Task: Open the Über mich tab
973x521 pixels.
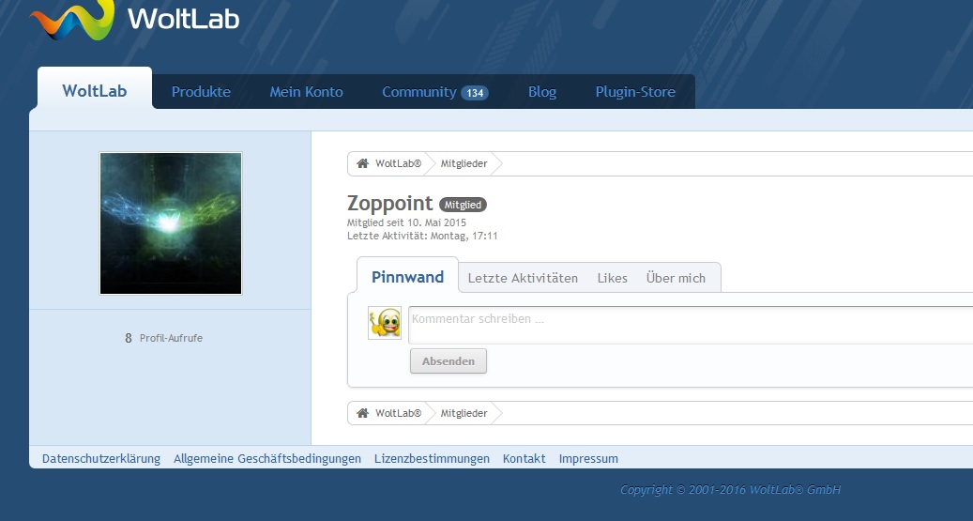Action: [676, 278]
